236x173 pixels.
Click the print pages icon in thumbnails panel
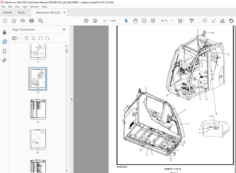pos(33,38)
